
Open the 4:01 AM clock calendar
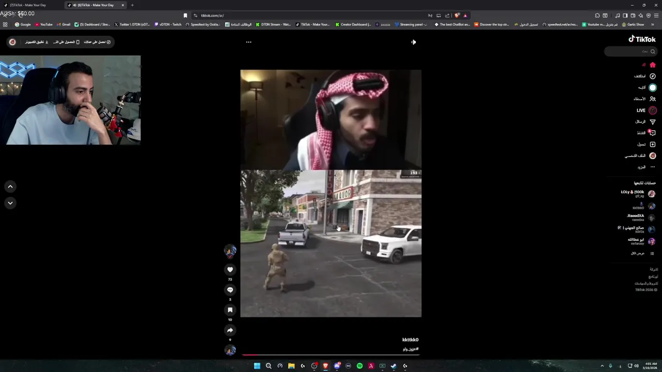[x=650, y=366]
